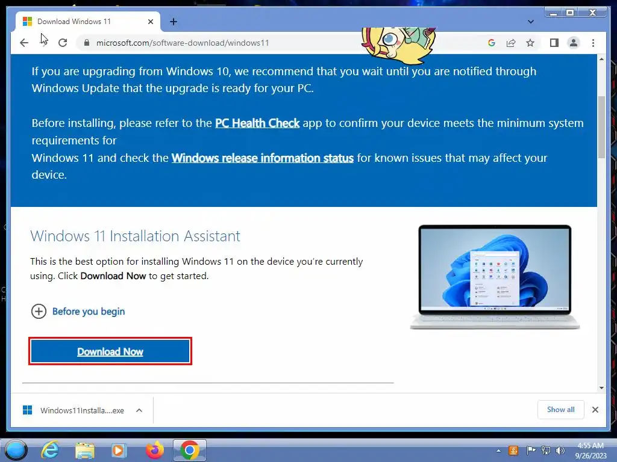Close the downloads bar
This screenshot has height=462, width=617.
pos(595,410)
